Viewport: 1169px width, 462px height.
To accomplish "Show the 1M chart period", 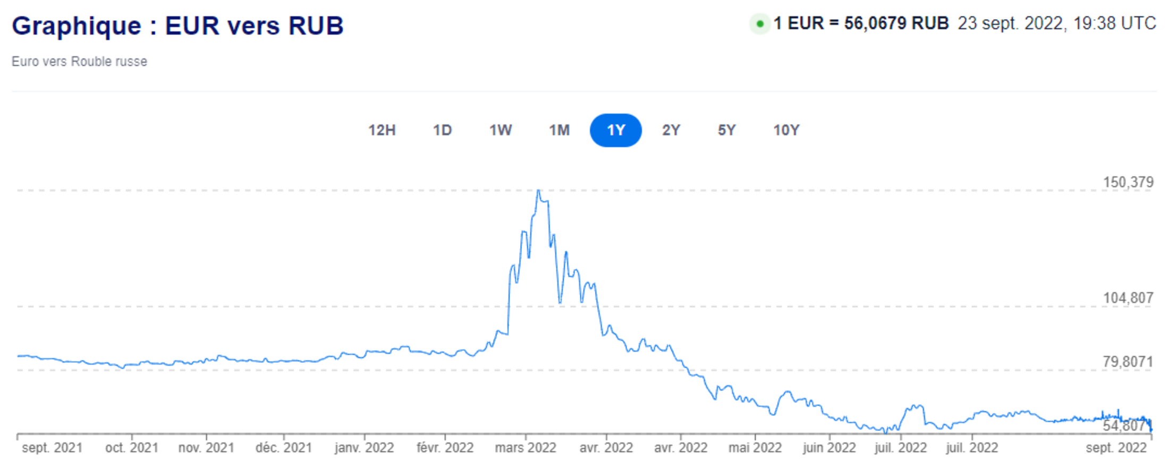I will click(559, 130).
